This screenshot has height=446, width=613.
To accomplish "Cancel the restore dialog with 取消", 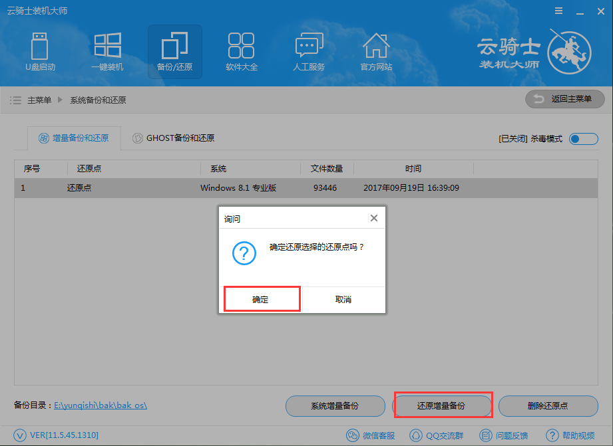I will tap(343, 300).
